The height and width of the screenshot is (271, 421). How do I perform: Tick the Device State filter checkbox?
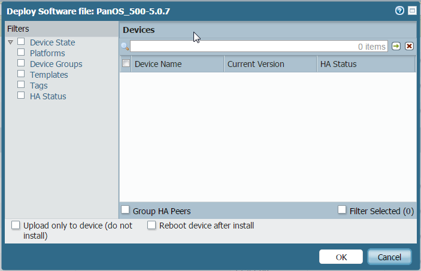click(x=21, y=42)
